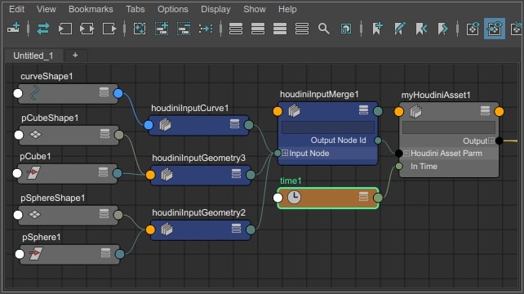Viewport: 524px width, 294px height.
Task: Add a new node editor tab
Action: (x=75, y=56)
